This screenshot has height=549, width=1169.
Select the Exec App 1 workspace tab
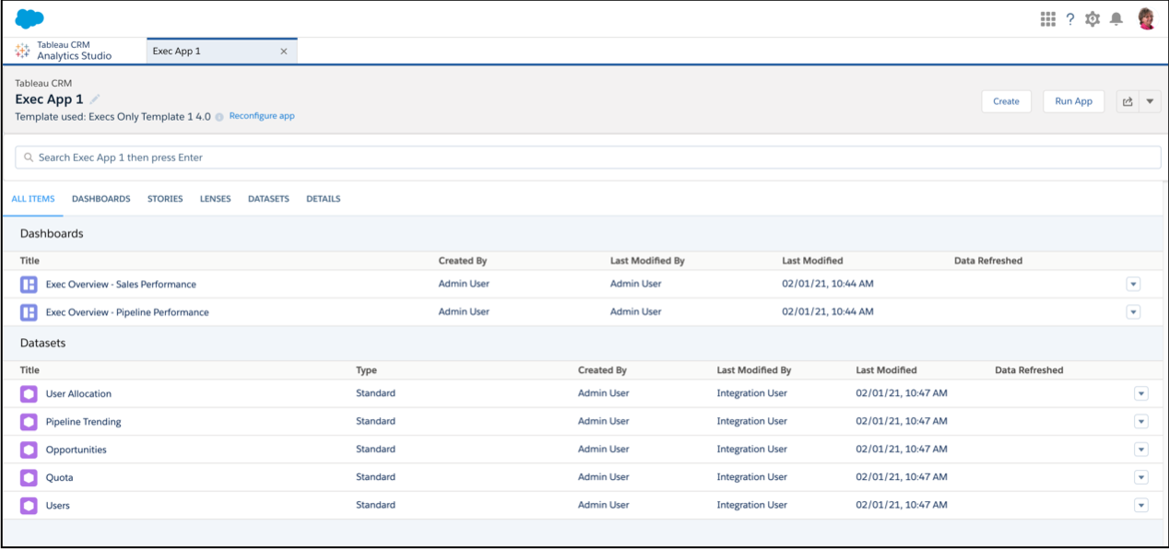pos(221,52)
